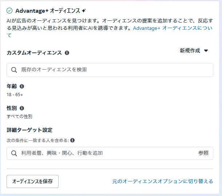Click magnifier icon in existing audience search box
This screenshot has height=196, width=222.
(x=14, y=70)
